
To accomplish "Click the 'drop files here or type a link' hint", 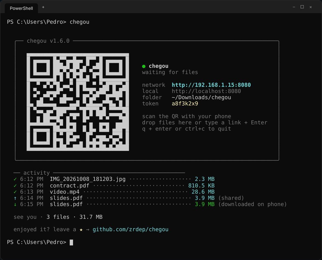I will coord(191,123).
